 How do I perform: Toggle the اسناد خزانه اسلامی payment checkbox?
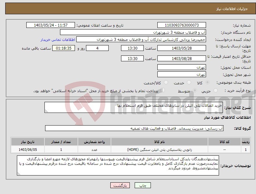163,90
